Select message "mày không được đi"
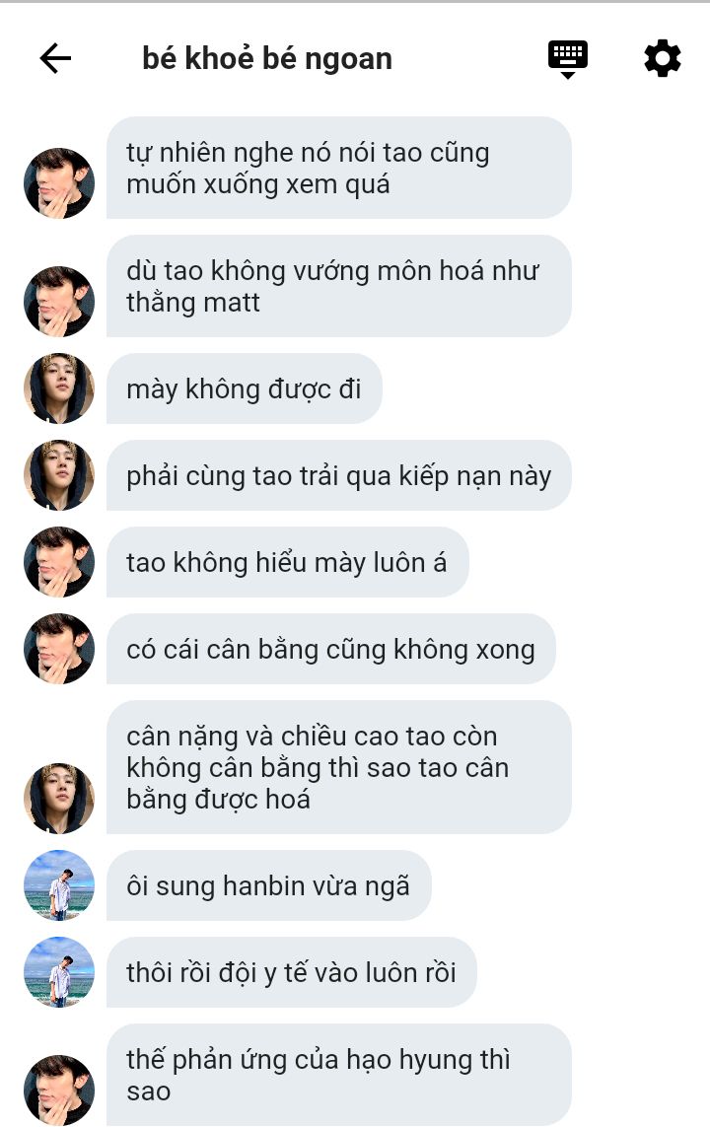 245,388
